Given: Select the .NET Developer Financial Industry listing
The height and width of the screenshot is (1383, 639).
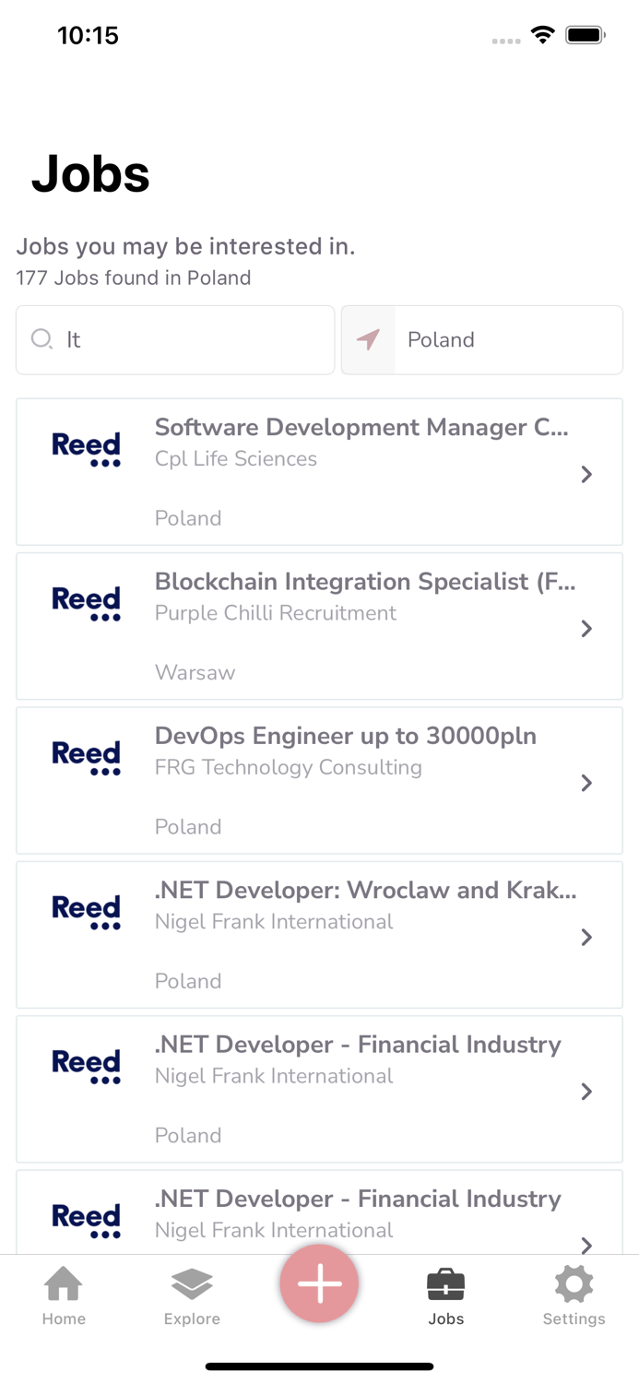Looking at the screenshot, I should [319, 1089].
